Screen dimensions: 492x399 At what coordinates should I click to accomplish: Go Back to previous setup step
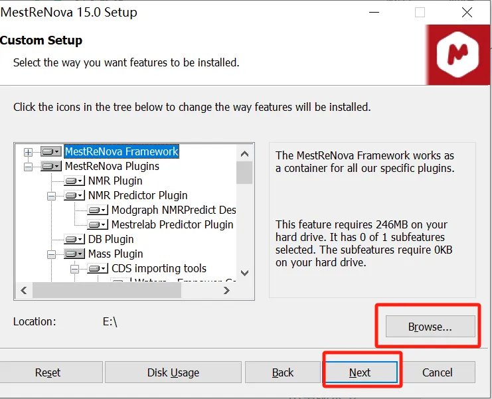click(283, 372)
